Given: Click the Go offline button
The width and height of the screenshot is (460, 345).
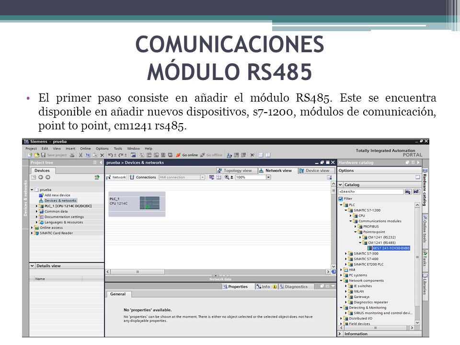Looking at the screenshot, I should [x=211, y=155].
